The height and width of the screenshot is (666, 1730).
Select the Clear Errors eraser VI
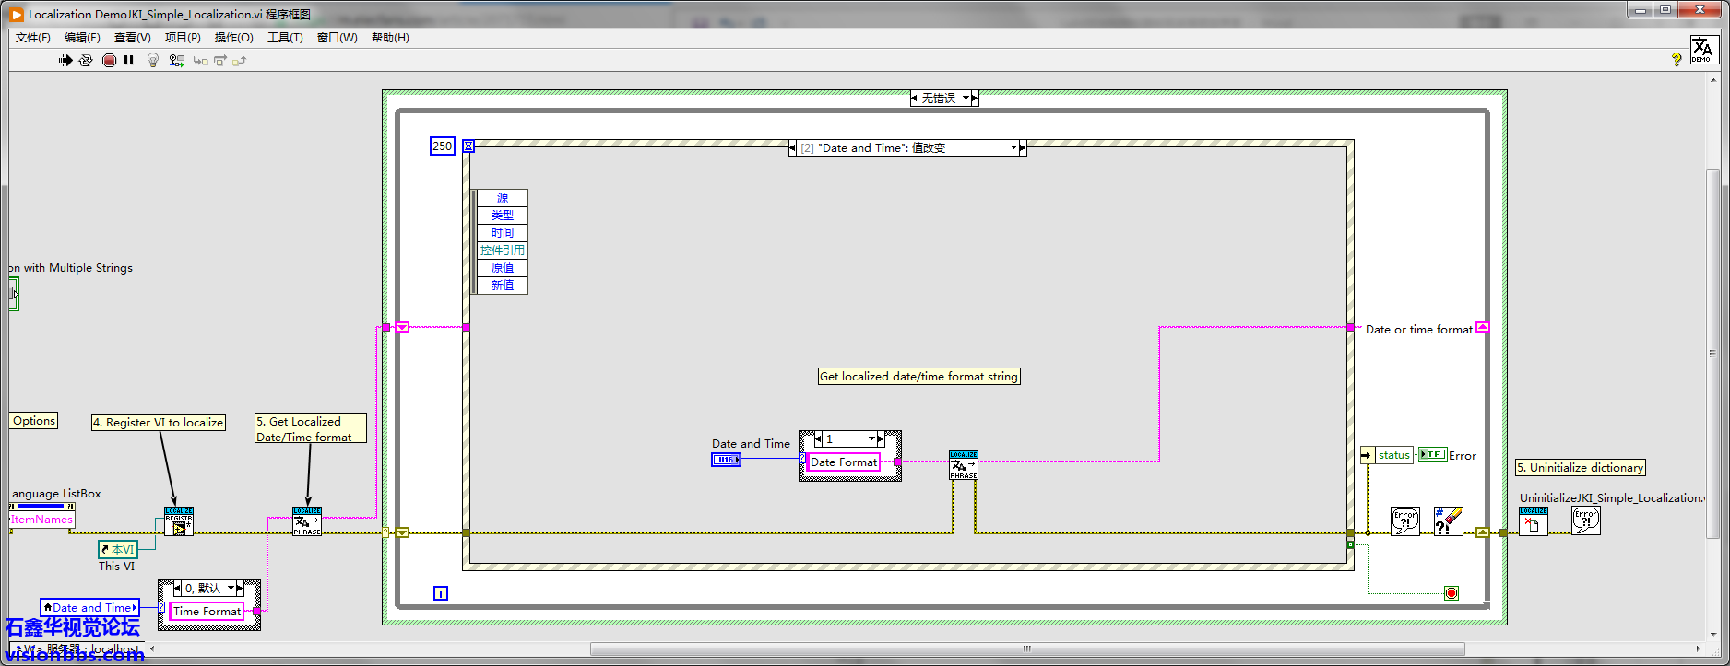tap(1448, 521)
